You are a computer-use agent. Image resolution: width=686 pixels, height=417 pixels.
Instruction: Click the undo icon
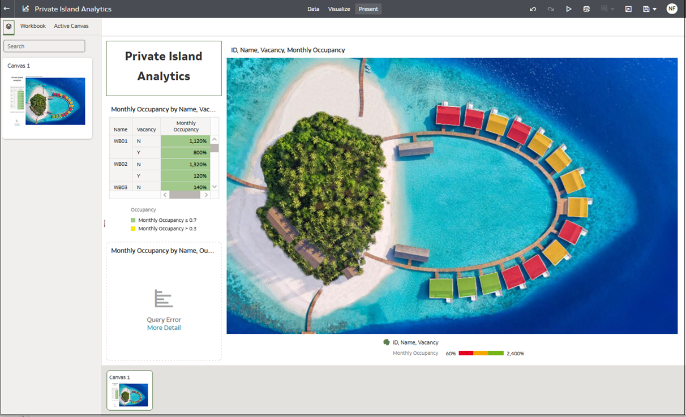pyautogui.click(x=533, y=9)
